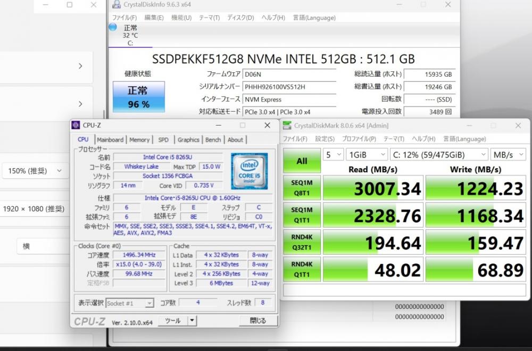The height and width of the screenshot is (351, 532).
Task: Open the 横 orientation dropdown
Action: [43, 247]
